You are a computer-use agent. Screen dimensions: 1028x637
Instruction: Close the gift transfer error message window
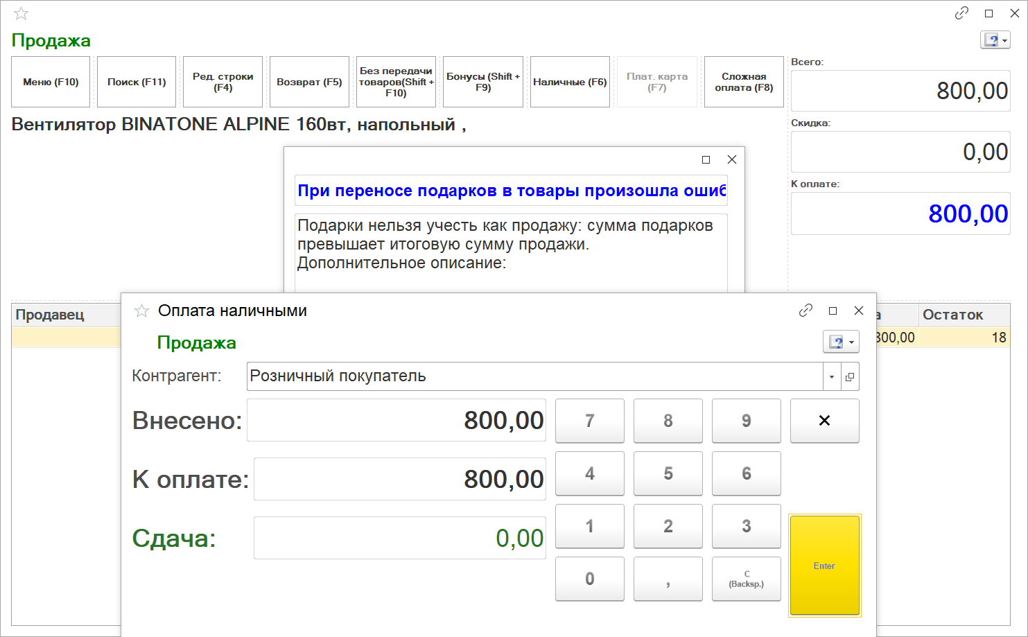[731, 159]
